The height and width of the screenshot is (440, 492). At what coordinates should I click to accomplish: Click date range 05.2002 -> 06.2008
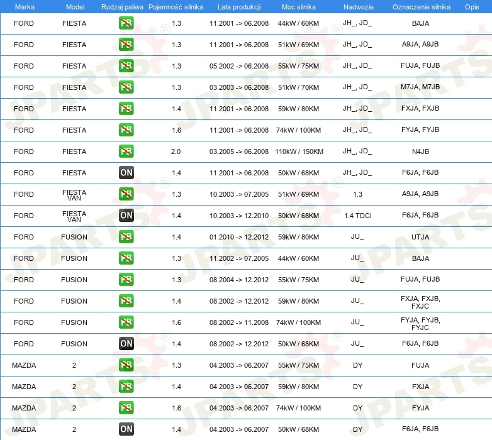[x=239, y=66]
